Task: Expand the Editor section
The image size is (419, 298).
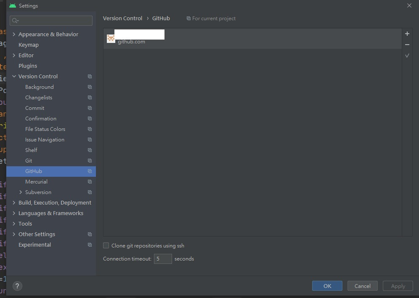Action: click(x=14, y=55)
